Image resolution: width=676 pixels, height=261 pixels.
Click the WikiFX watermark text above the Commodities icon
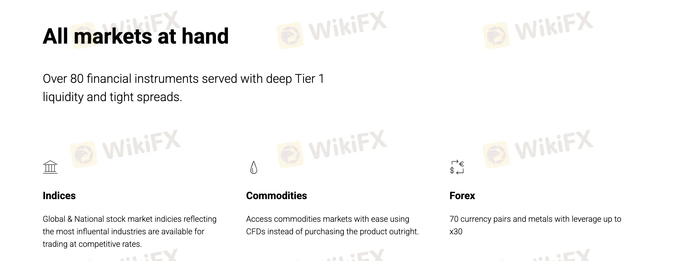[x=347, y=145]
